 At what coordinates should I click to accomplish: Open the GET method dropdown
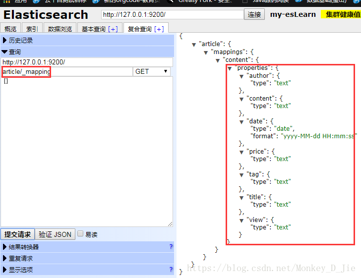pos(152,71)
